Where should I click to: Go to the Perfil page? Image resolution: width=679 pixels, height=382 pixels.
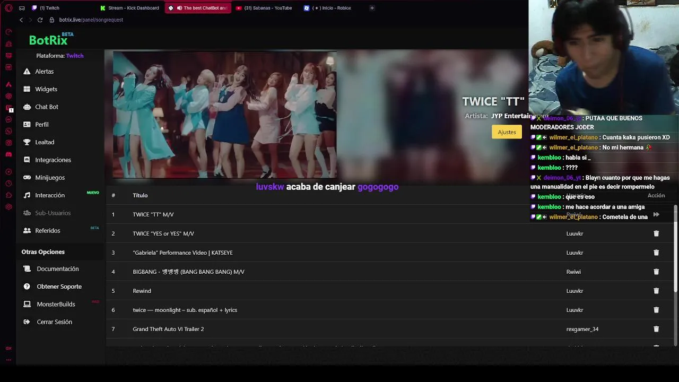pyautogui.click(x=41, y=125)
